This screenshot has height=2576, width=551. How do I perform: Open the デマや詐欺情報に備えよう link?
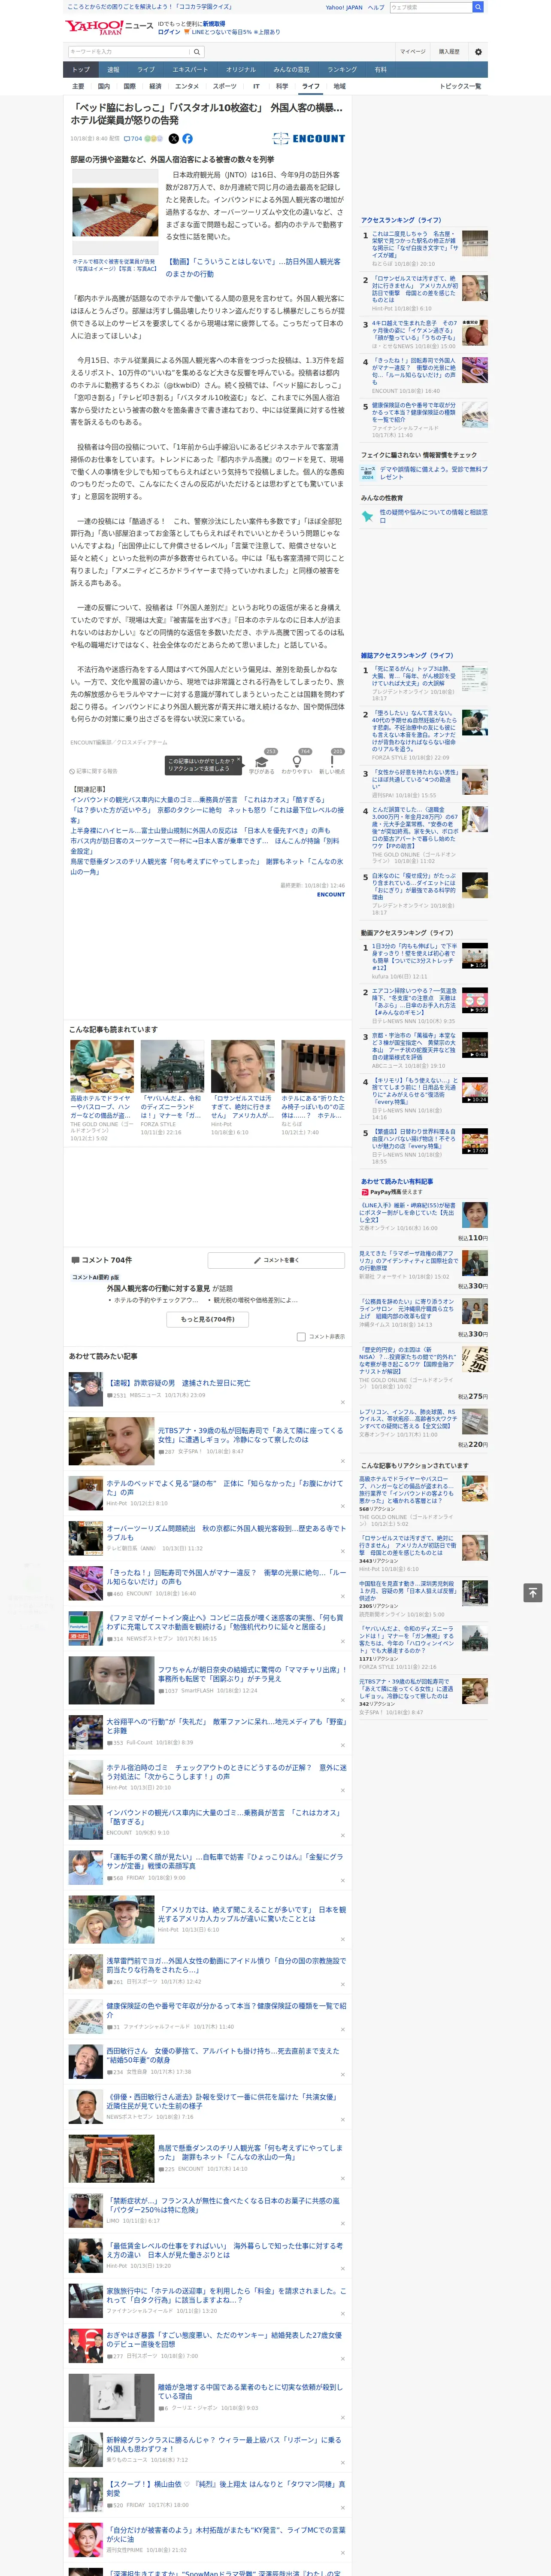tap(433, 473)
